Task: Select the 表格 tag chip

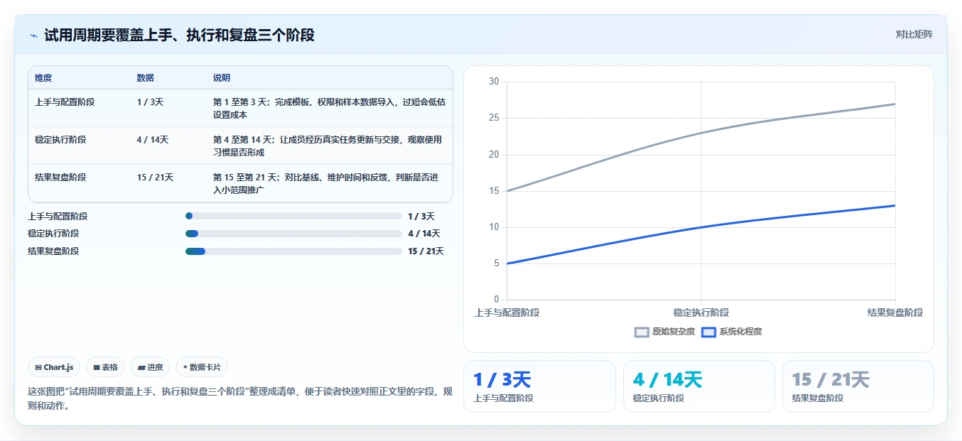Action: pyautogui.click(x=105, y=367)
